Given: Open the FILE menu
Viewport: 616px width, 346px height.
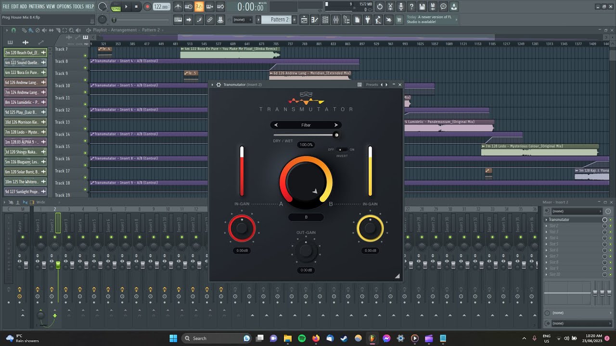Looking at the screenshot, I should click(x=6, y=6).
